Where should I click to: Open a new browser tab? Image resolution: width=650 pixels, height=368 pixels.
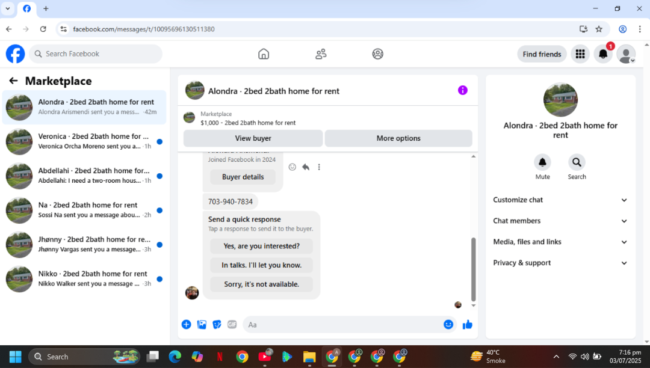coord(46,8)
